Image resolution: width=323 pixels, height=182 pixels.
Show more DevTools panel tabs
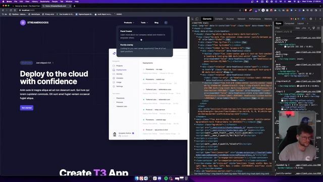click(x=276, y=19)
